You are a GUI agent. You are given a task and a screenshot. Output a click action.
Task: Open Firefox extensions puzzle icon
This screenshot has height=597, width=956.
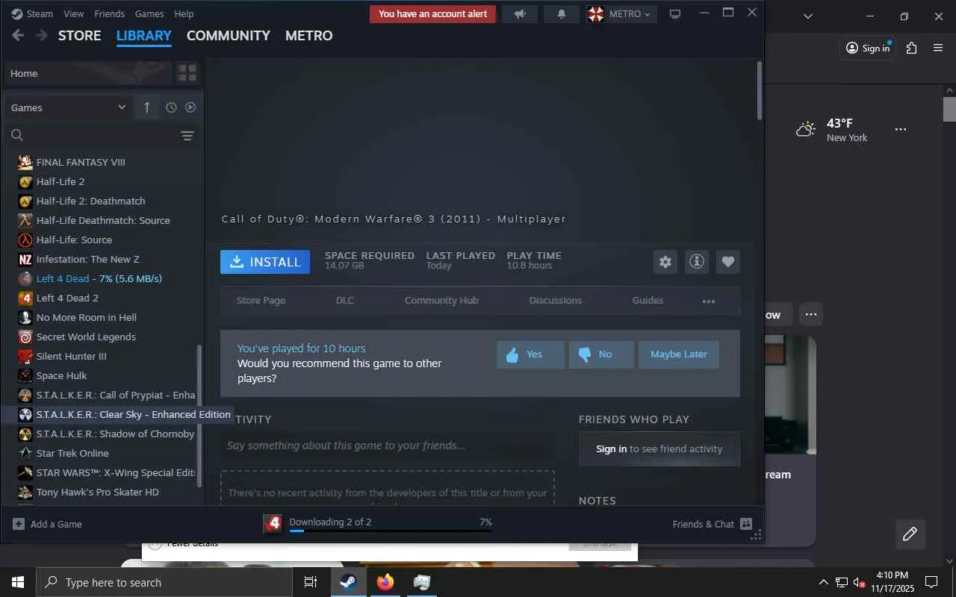pos(911,48)
